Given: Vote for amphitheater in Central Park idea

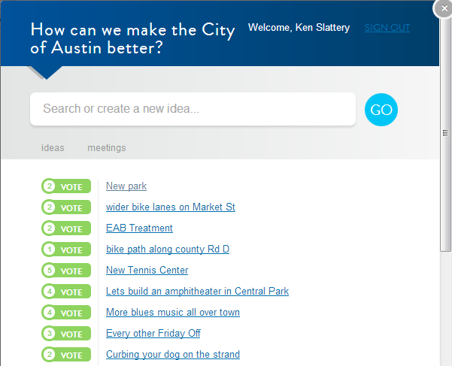Looking at the screenshot, I should click(66, 292).
